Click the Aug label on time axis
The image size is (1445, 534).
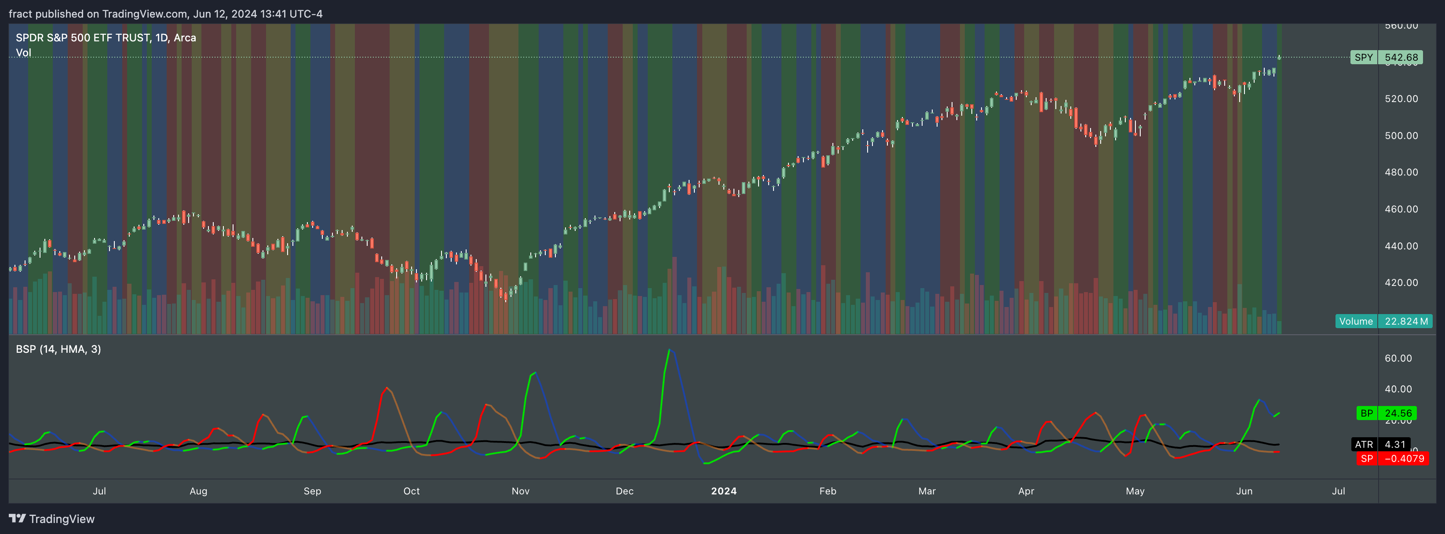pos(199,491)
